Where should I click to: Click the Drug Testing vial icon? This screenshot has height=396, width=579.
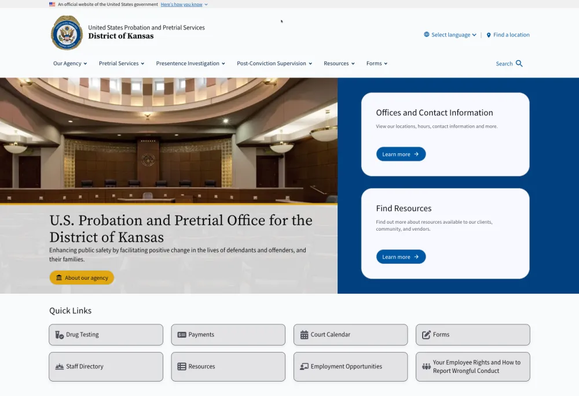point(59,335)
